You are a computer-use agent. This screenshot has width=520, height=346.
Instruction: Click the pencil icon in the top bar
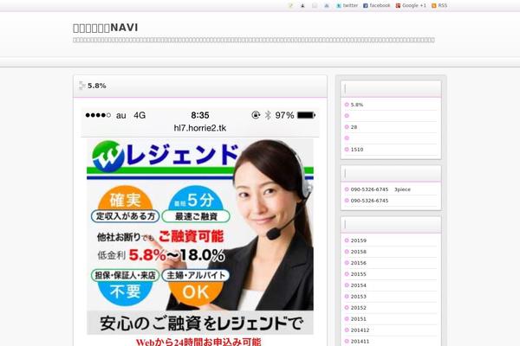(x=290, y=6)
